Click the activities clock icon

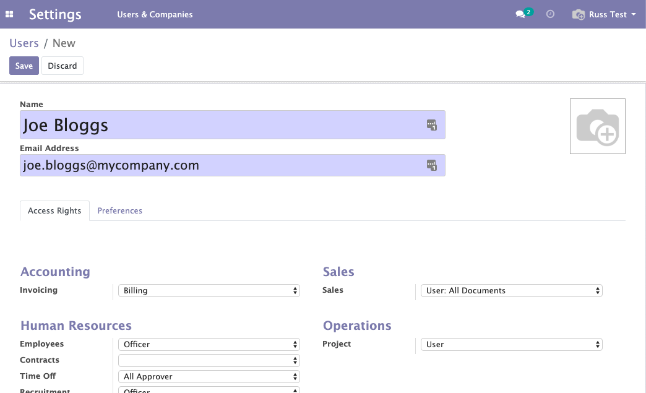[550, 14]
